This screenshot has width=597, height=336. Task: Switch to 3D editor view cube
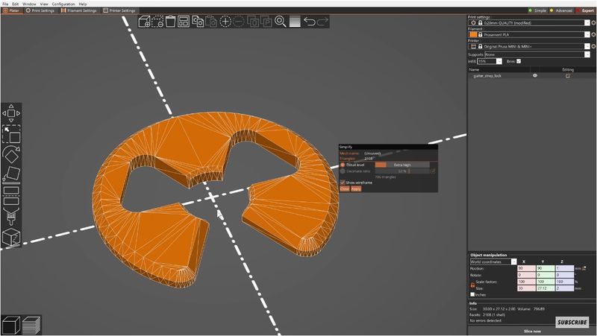(10, 325)
